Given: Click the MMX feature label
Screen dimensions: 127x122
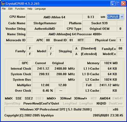Looking at the screenshot, I should point(9,98).
